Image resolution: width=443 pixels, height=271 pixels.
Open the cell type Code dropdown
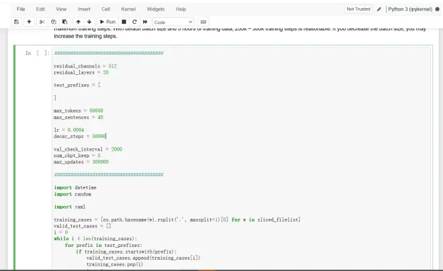pos(173,22)
